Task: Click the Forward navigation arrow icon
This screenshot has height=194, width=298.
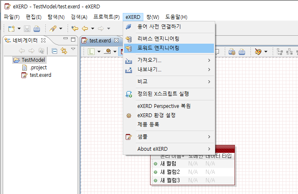Action: pyautogui.click(x=101, y=29)
